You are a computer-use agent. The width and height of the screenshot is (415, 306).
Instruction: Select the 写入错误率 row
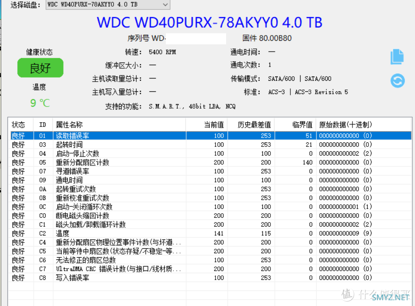pyautogui.click(x=211, y=278)
